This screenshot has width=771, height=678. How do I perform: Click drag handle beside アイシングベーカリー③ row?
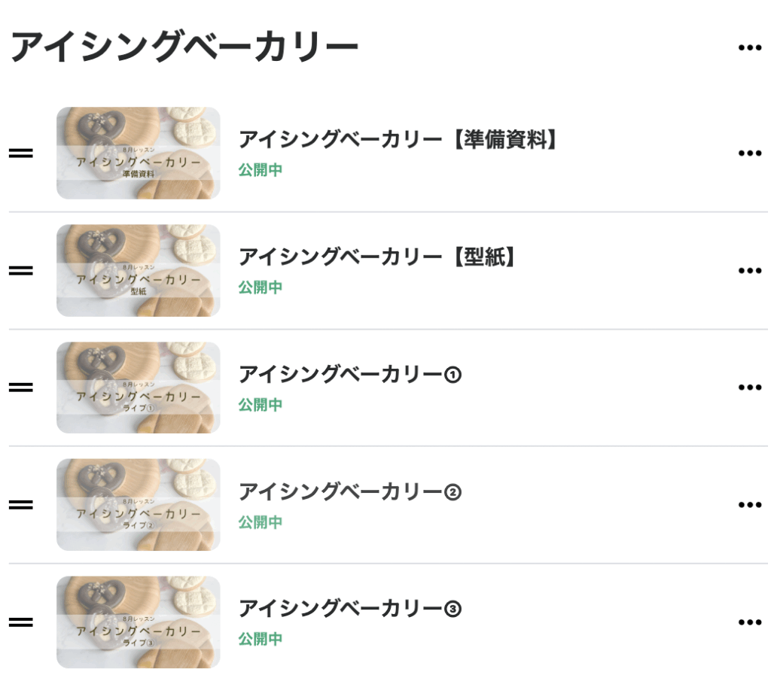pos(21,622)
